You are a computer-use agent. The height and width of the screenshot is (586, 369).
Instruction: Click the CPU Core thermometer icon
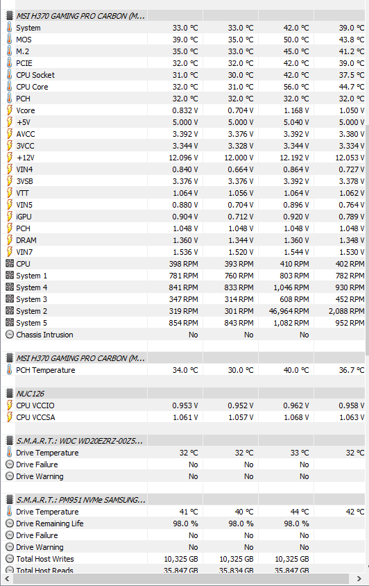coord(9,86)
